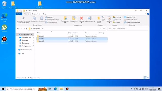This screenshot has height=91, width=162.
Task: Click the Quick Access Toolbar dropdown arrow
Action: [x=26, y=11]
